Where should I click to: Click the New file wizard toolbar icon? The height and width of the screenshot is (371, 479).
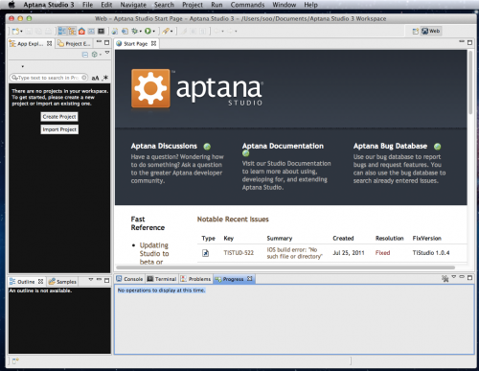15,31
